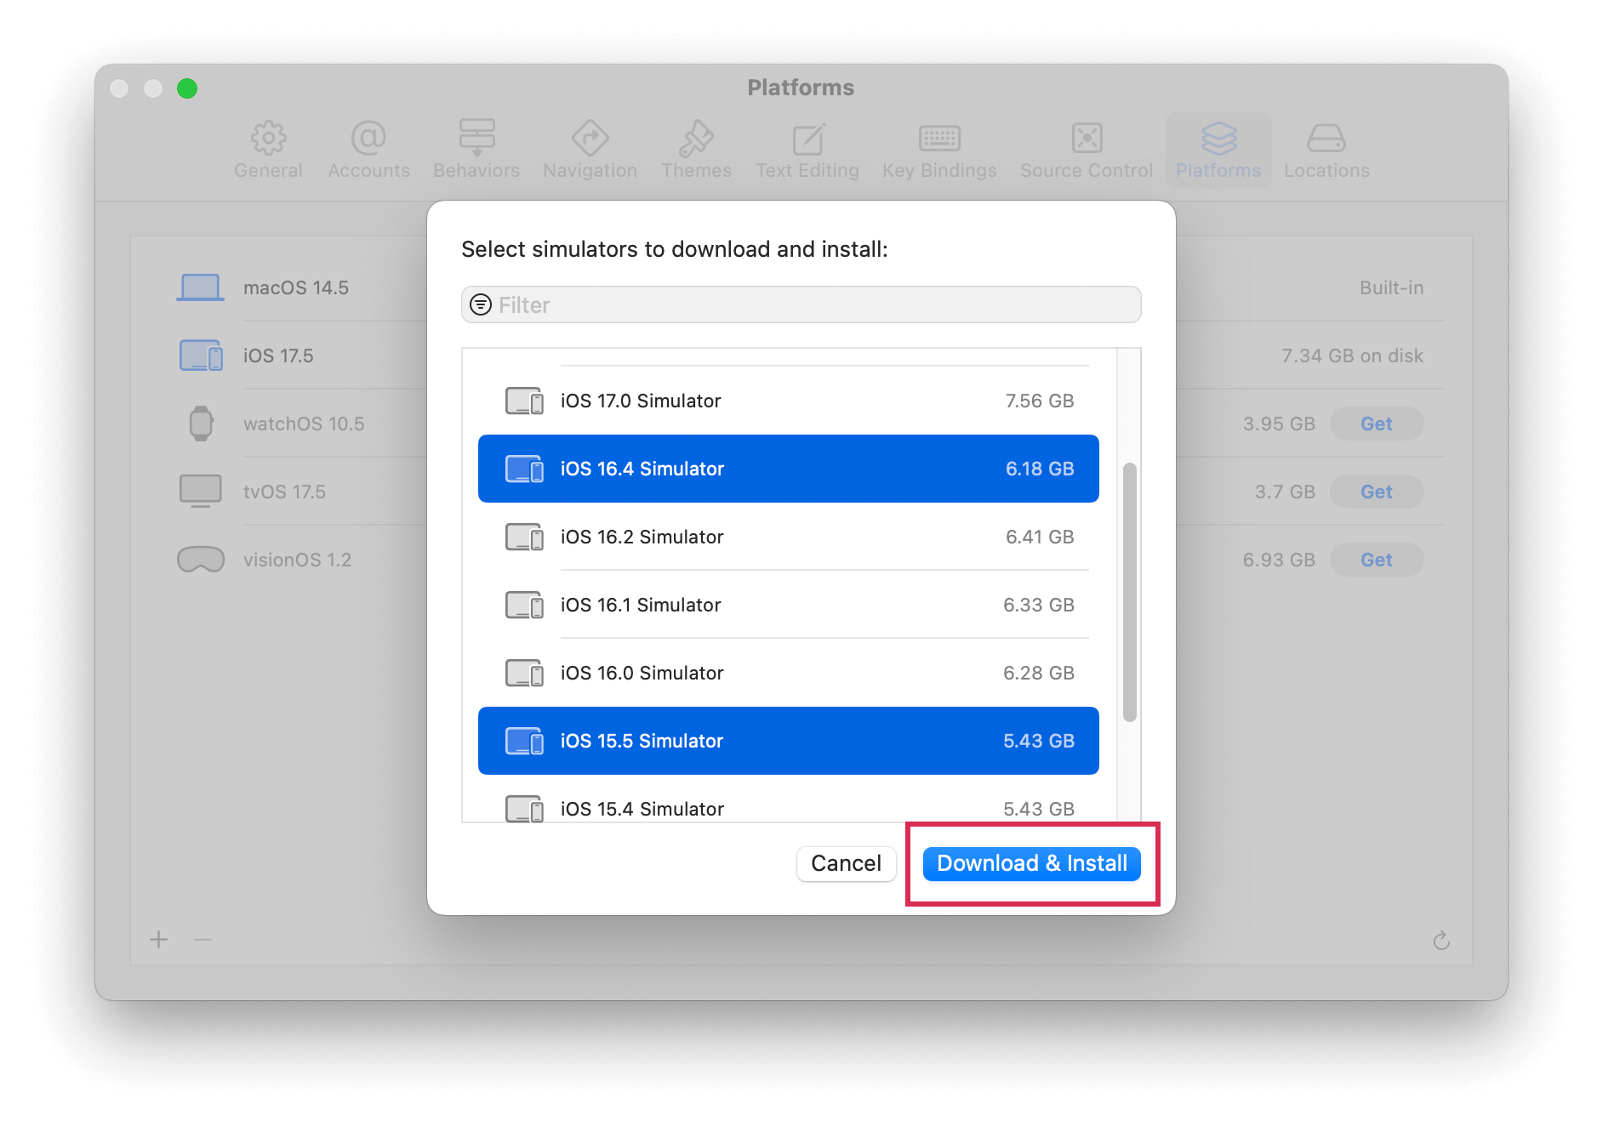Click the add platform plus button
This screenshot has height=1126, width=1603.
[x=159, y=940]
